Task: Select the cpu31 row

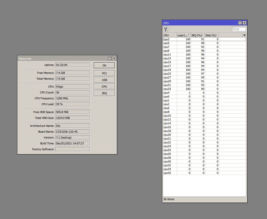Action: [x=204, y=85]
